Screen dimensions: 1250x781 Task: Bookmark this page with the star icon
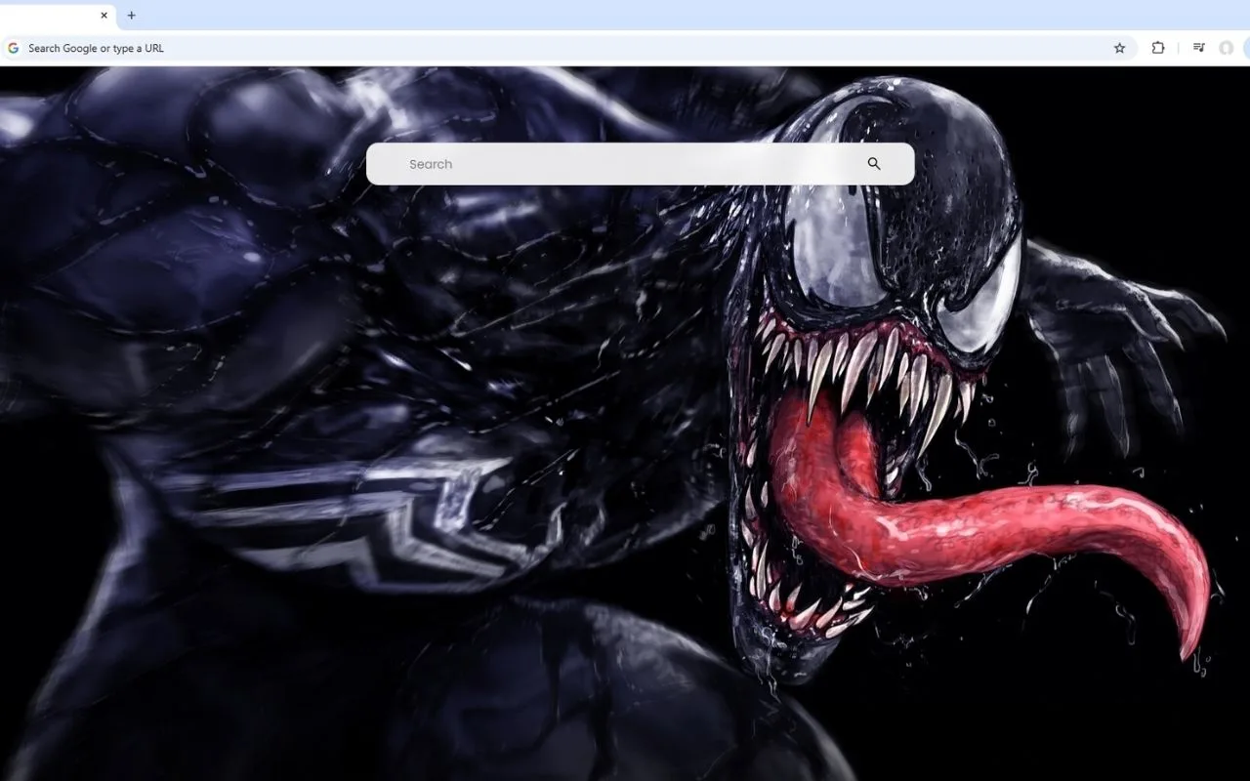[x=1120, y=48]
